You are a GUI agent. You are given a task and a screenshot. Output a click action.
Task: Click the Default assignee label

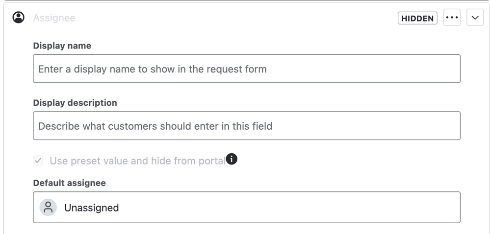pos(69,183)
